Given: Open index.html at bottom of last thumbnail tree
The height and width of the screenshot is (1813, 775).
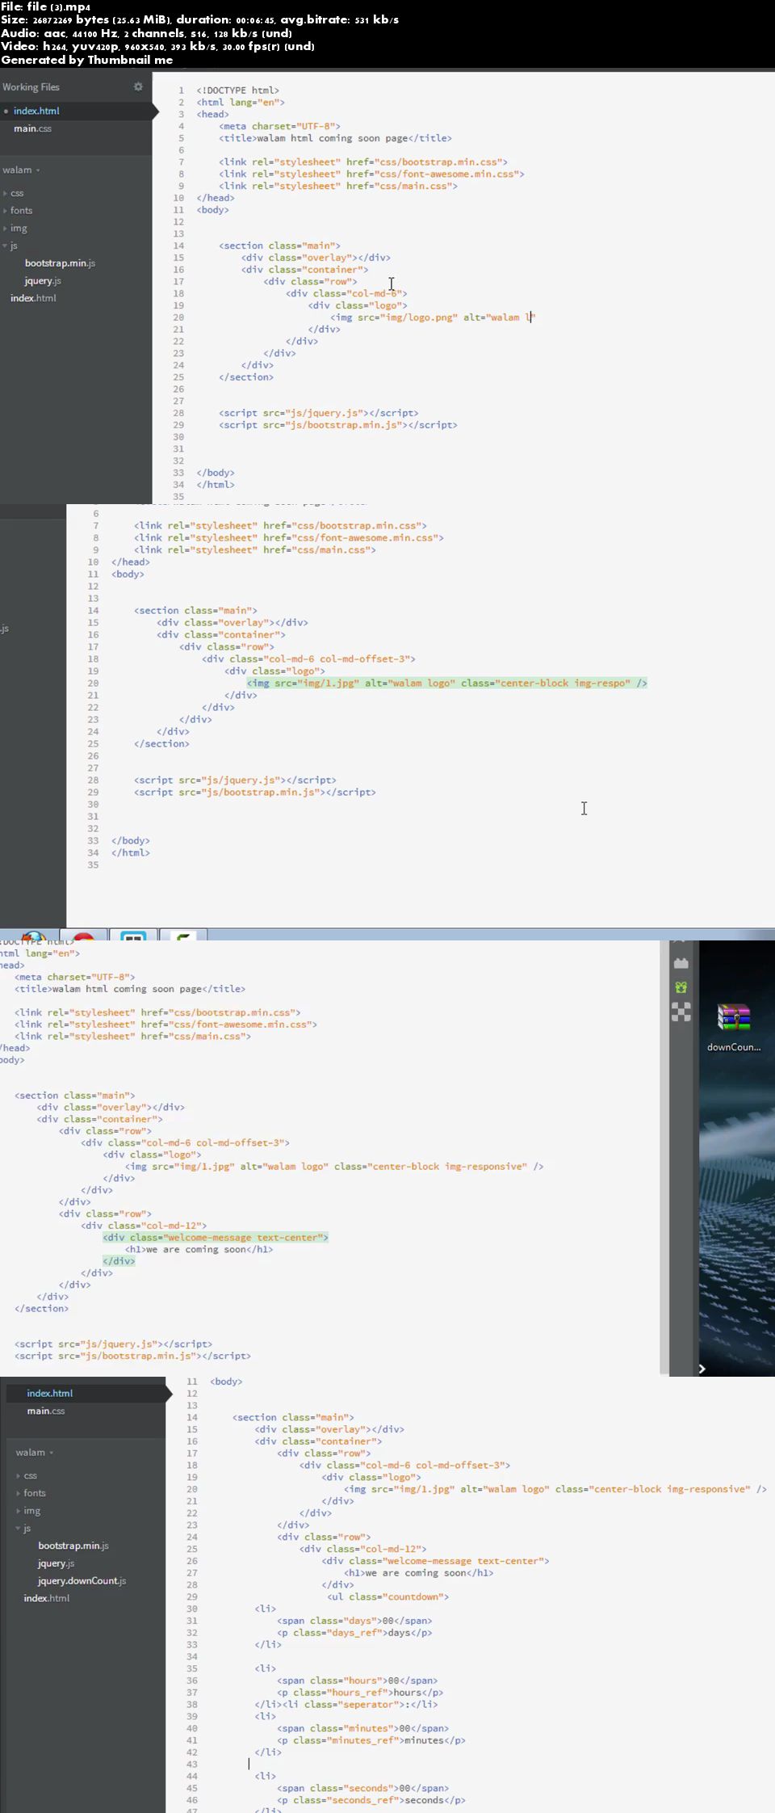Looking at the screenshot, I should pos(47,1598).
